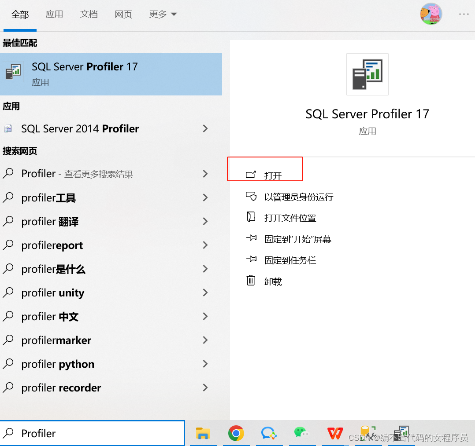Open the three-dots options menu
The image size is (475, 446).
464,14
